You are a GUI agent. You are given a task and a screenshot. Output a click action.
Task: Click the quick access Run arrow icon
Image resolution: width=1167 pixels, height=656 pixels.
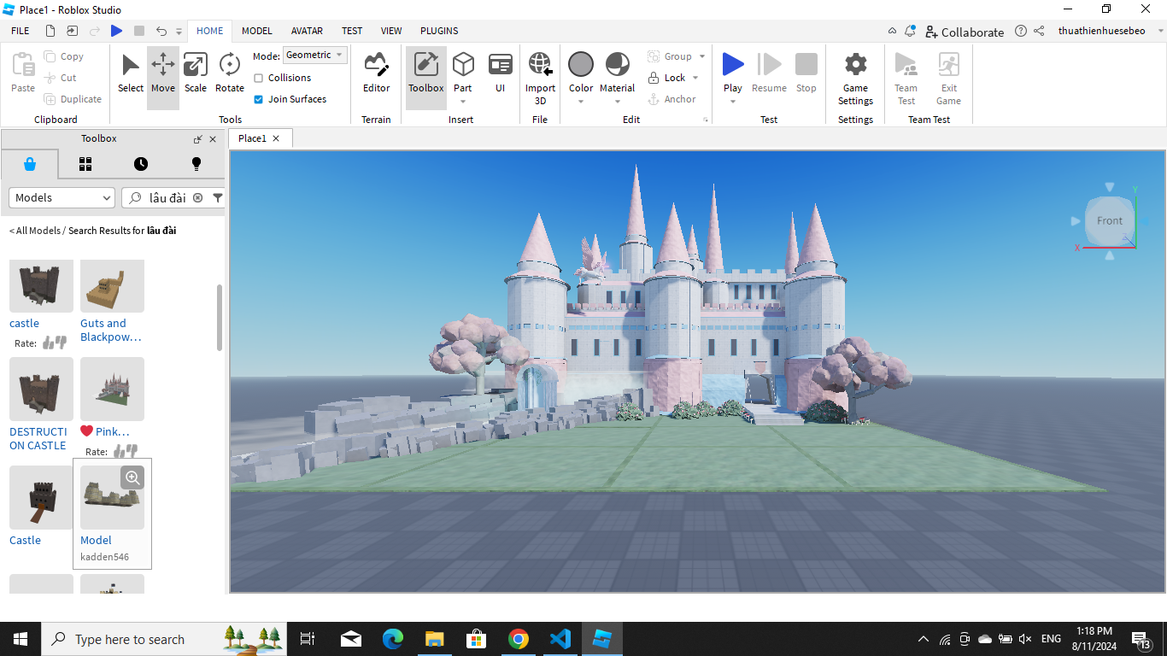116,31
